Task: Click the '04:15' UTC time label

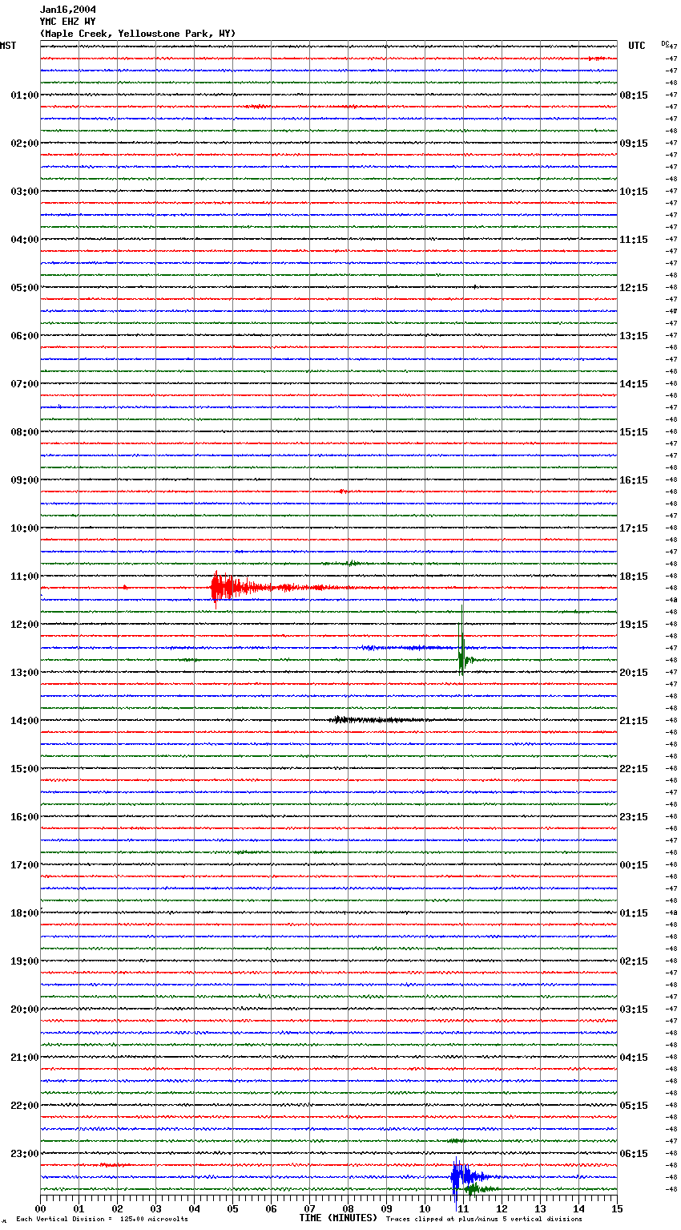Action: tap(634, 1058)
